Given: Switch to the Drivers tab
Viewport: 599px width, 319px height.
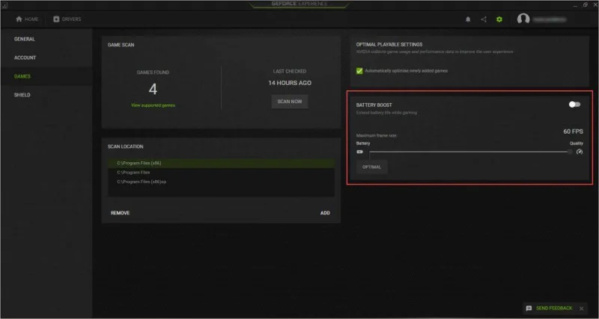Looking at the screenshot, I should tap(67, 19).
